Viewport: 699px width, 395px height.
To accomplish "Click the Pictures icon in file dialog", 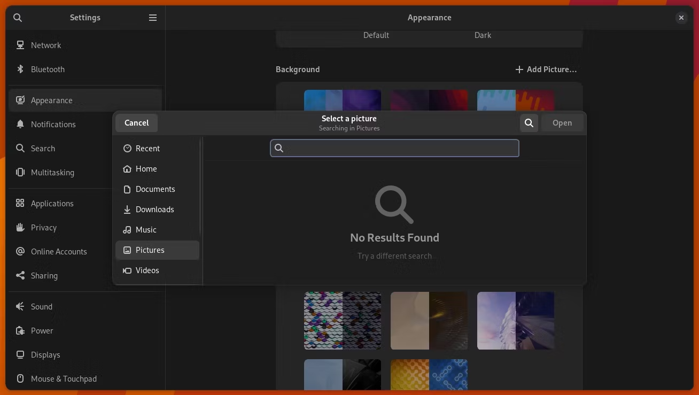I will pyautogui.click(x=127, y=250).
